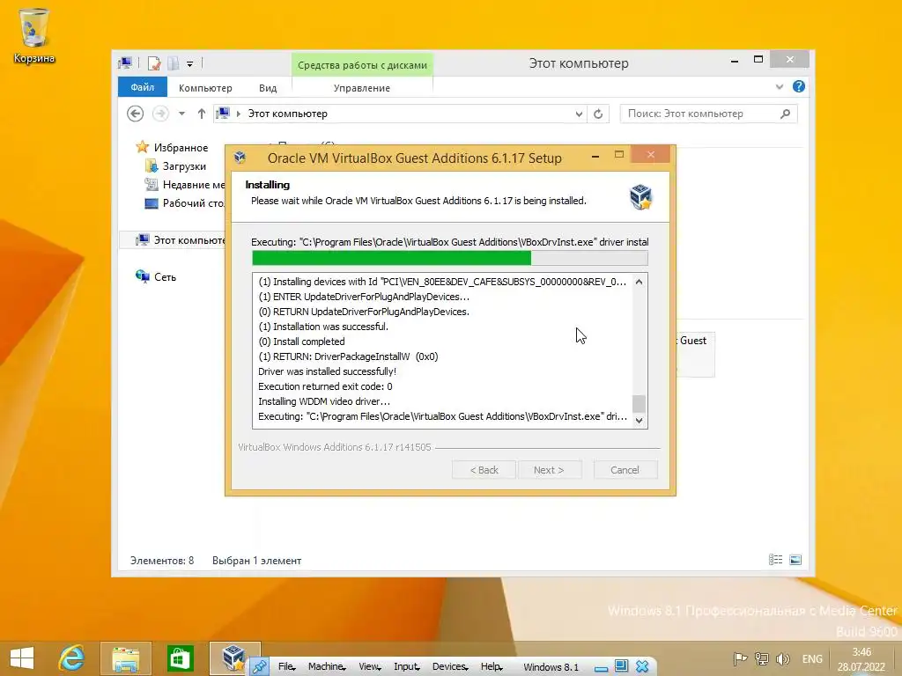The width and height of the screenshot is (902, 676).
Task: Click the Action Center flag tray icon
Action: 740,658
